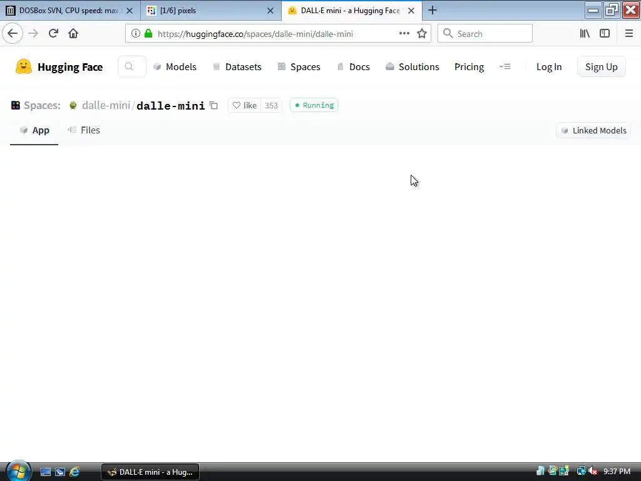Open page actions three-dot menu
Viewport: 641px width, 481px height.
point(404,34)
